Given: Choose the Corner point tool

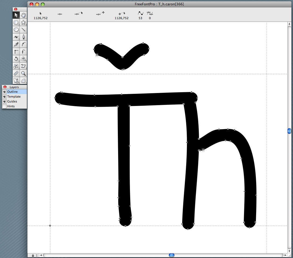Looking at the screenshot, I should click(16, 51).
